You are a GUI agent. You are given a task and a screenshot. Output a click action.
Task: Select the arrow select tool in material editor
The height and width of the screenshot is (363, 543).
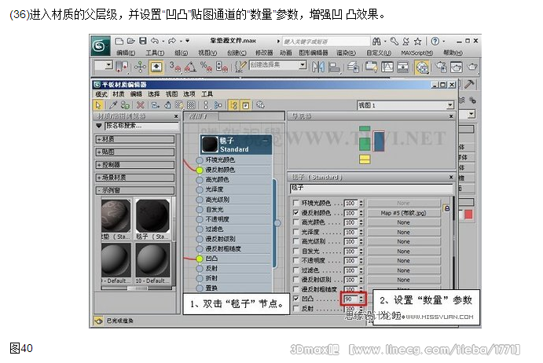click(x=98, y=104)
